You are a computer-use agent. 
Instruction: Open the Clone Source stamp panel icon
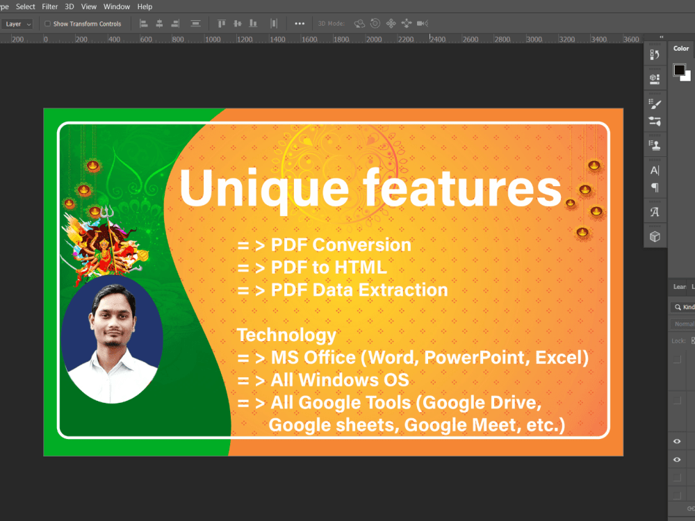pos(655,145)
